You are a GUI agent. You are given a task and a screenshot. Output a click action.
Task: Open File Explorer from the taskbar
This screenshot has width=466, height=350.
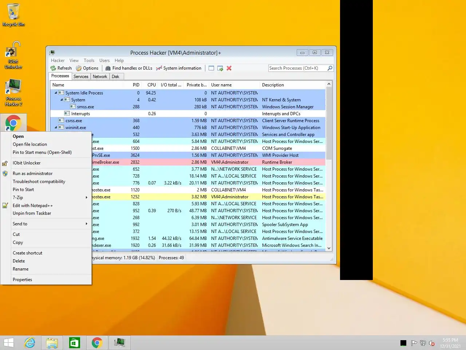tap(52, 343)
